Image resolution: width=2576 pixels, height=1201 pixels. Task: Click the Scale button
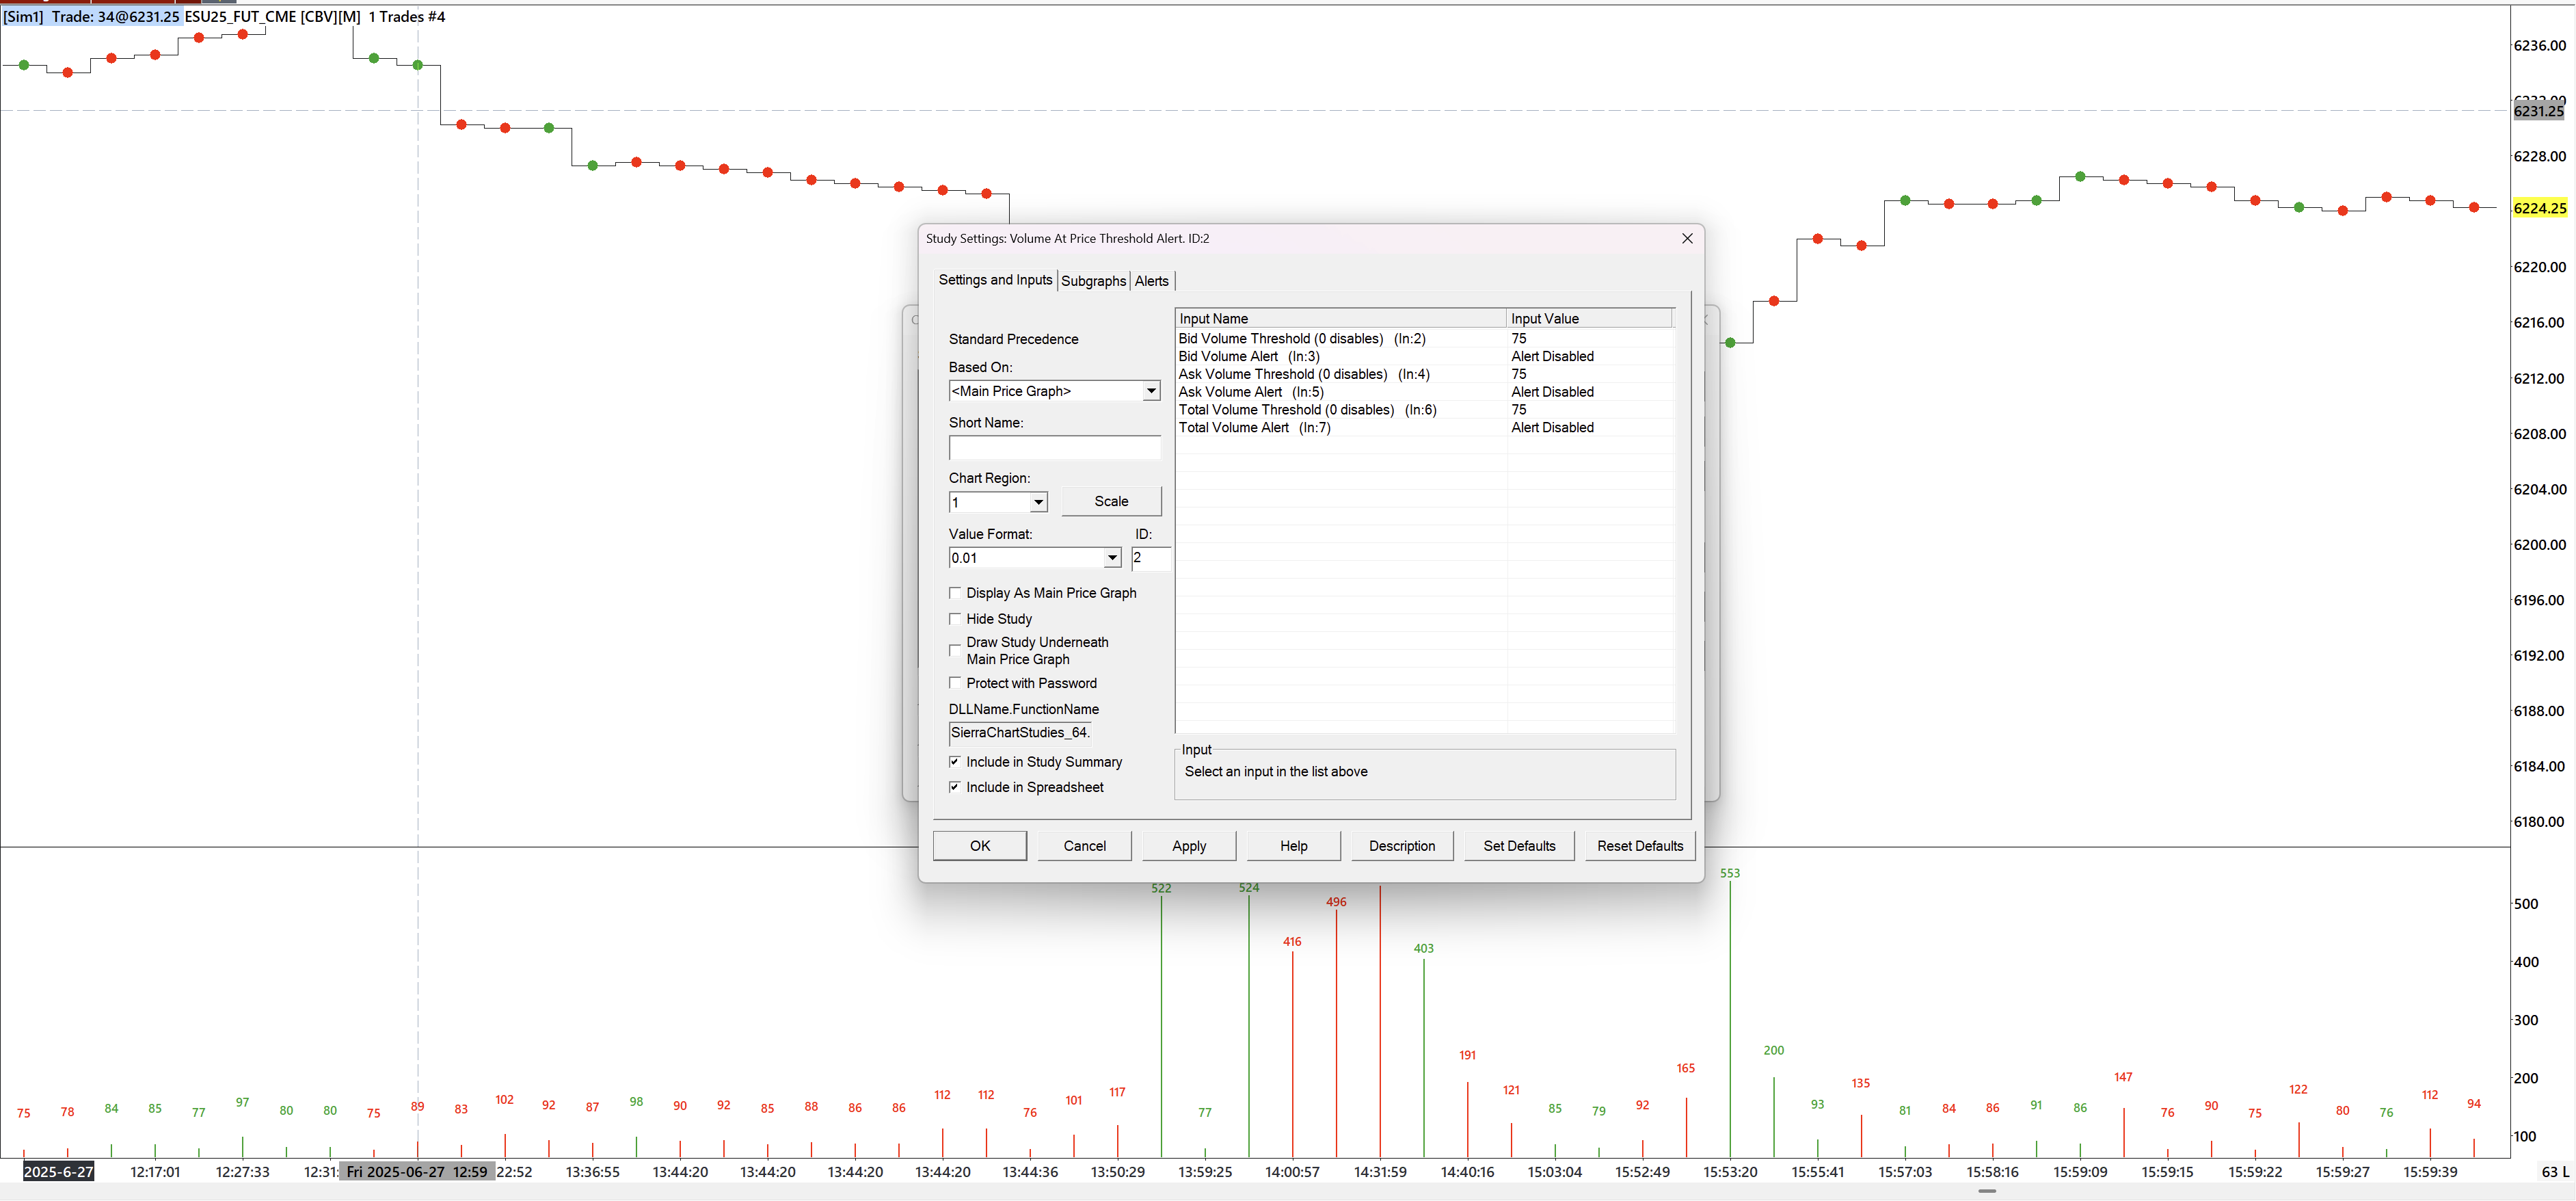pyautogui.click(x=1110, y=501)
